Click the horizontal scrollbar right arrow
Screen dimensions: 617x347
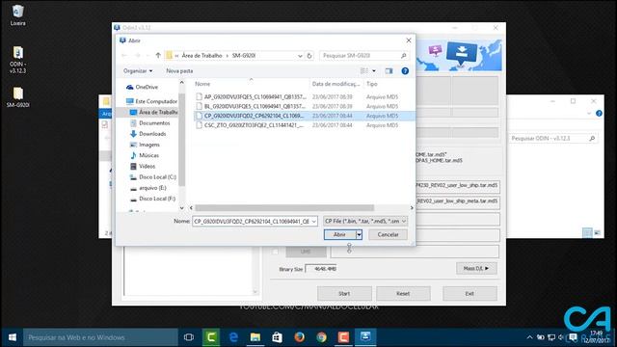pyautogui.click(x=412, y=208)
